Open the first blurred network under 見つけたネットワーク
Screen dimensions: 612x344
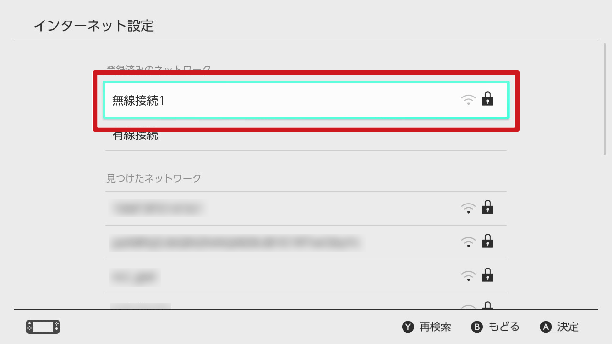click(x=306, y=208)
